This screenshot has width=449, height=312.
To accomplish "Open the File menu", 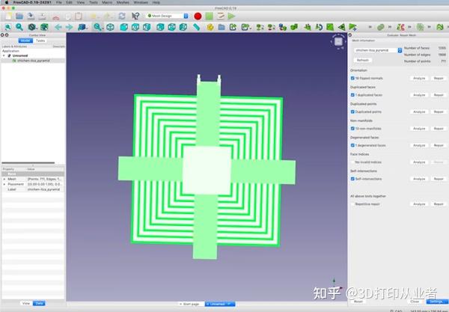I will [x=58, y=2].
